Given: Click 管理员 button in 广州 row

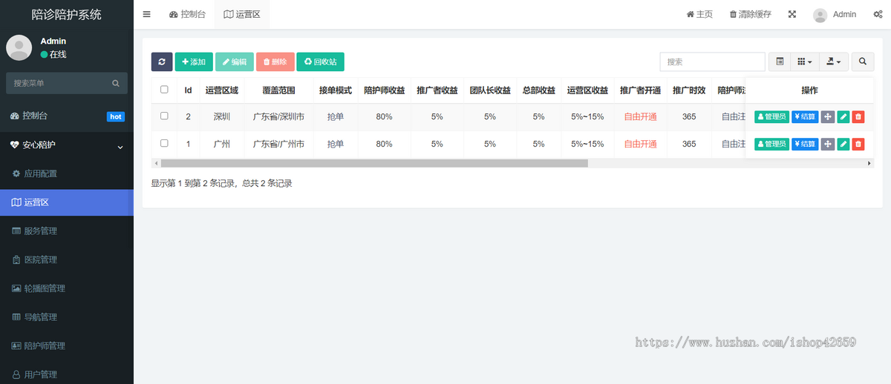Looking at the screenshot, I should 771,144.
